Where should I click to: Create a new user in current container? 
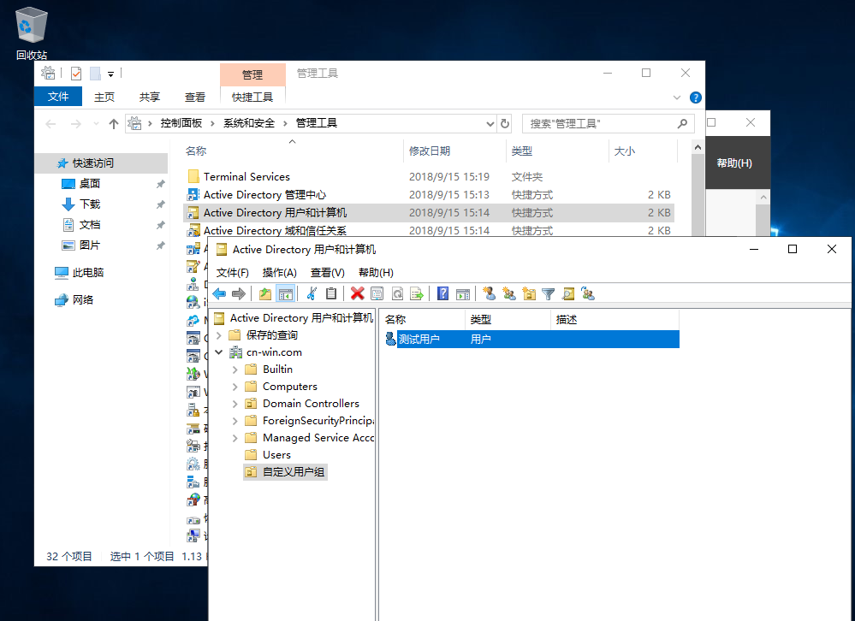coord(489,294)
